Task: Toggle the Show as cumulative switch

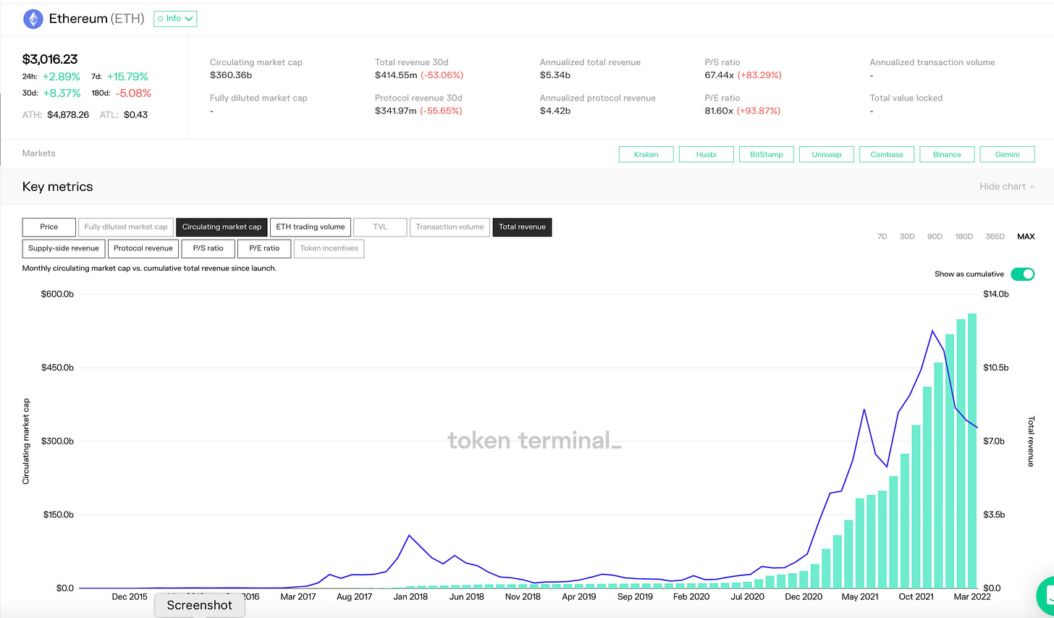Action: point(1022,274)
